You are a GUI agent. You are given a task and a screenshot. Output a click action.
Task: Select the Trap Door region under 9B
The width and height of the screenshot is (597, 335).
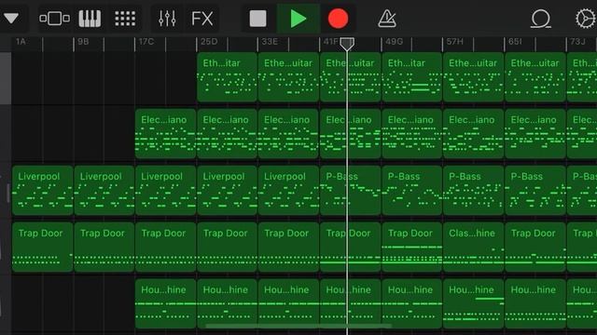(104, 247)
